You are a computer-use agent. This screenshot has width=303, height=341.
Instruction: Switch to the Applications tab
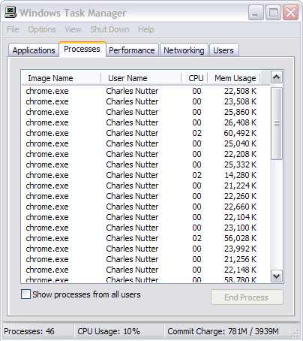tap(34, 50)
